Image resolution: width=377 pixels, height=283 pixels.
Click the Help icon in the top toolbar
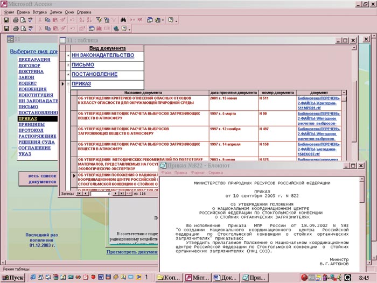170,20
